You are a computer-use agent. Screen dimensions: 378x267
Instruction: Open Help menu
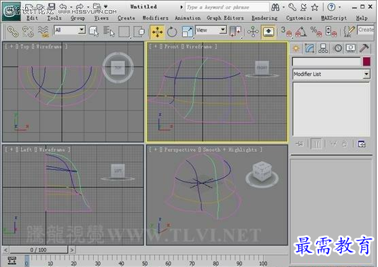(x=362, y=18)
